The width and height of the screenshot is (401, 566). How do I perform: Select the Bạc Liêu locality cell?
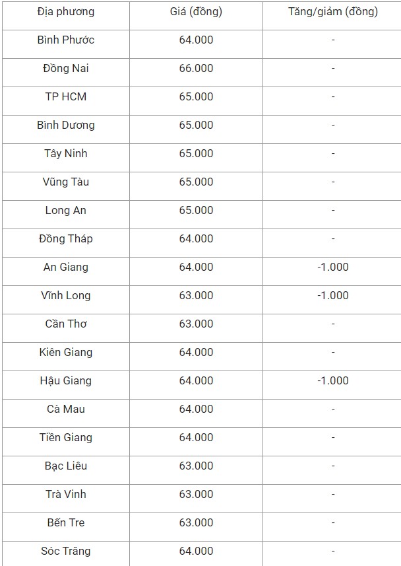(66, 466)
